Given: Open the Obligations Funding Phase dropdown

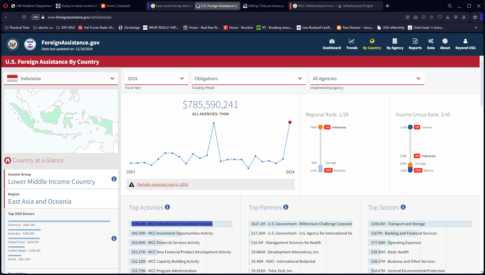Looking at the screenshot, I should click(249, 79).
